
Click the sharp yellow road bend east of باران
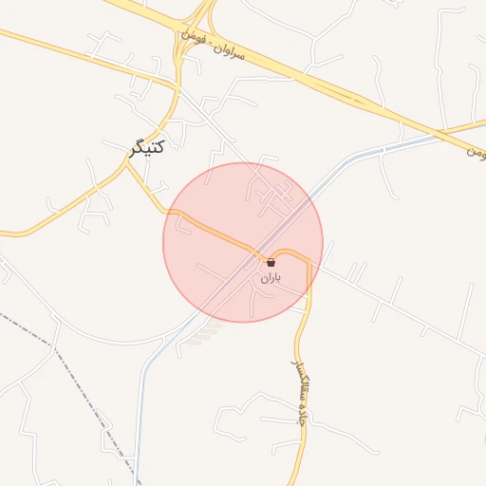pos(309,261)
